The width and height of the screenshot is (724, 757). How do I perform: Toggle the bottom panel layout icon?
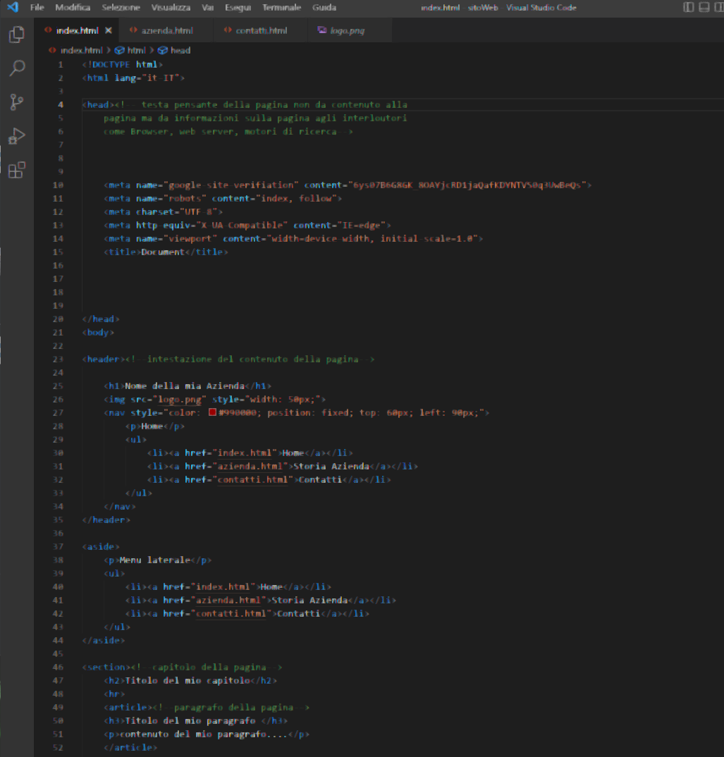[704, 7]
